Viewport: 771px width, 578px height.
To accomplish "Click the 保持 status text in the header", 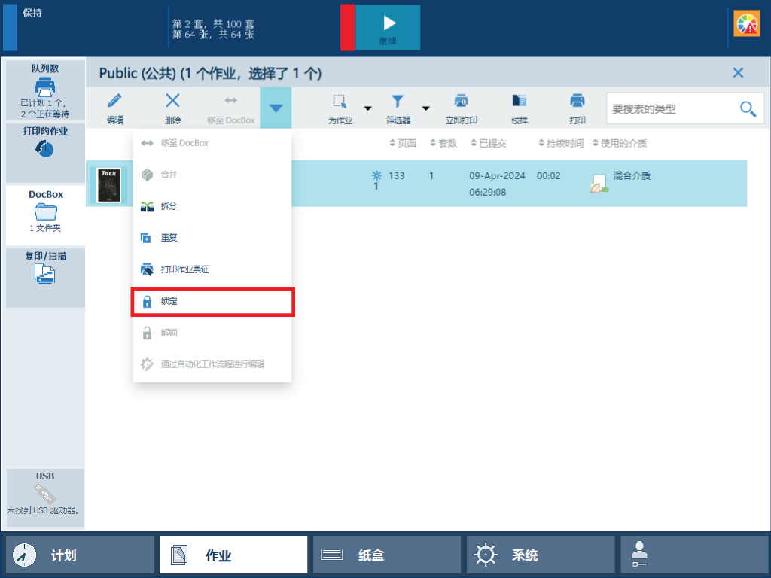I will tap(32, 13).
